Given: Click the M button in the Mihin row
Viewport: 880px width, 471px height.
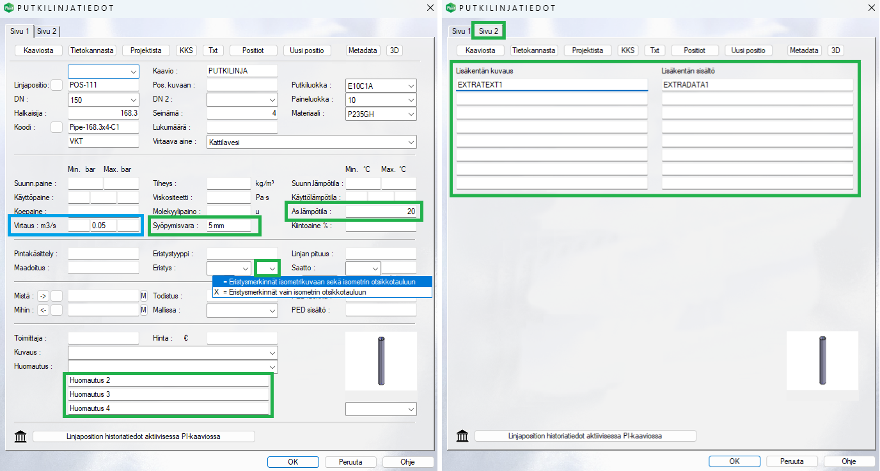Looking at the screenshot, I should [144, 311].
